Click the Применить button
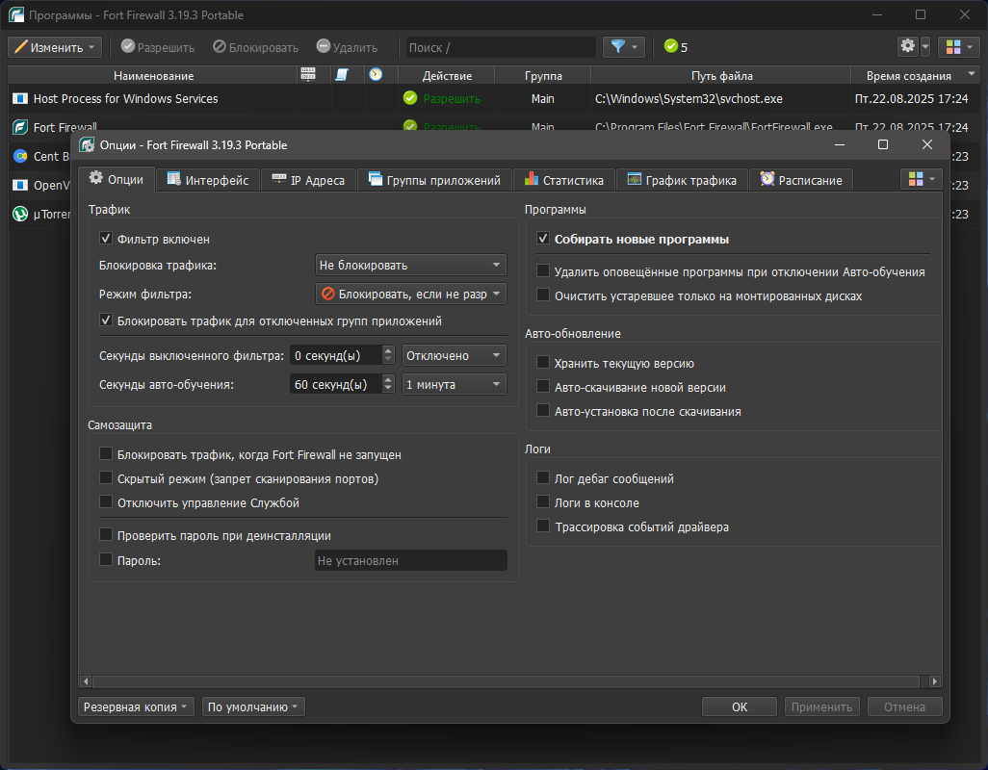The width and height of the screenshot is (988, 770). click(821, 707)
